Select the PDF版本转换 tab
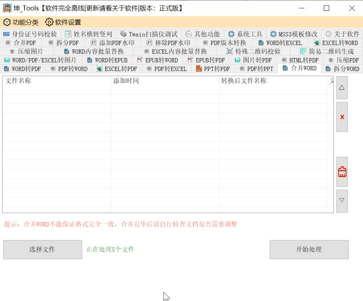Image resolution: width=363 pixels, height=301 pixels. click(x=225, y=43)
